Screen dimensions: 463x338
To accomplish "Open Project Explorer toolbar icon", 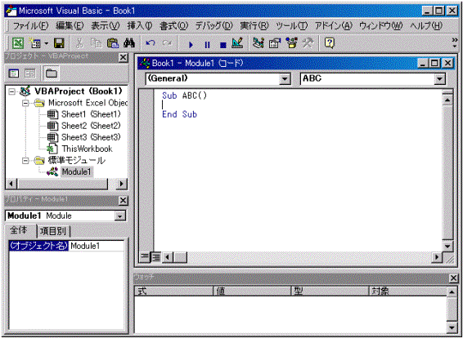I will 258,43.
